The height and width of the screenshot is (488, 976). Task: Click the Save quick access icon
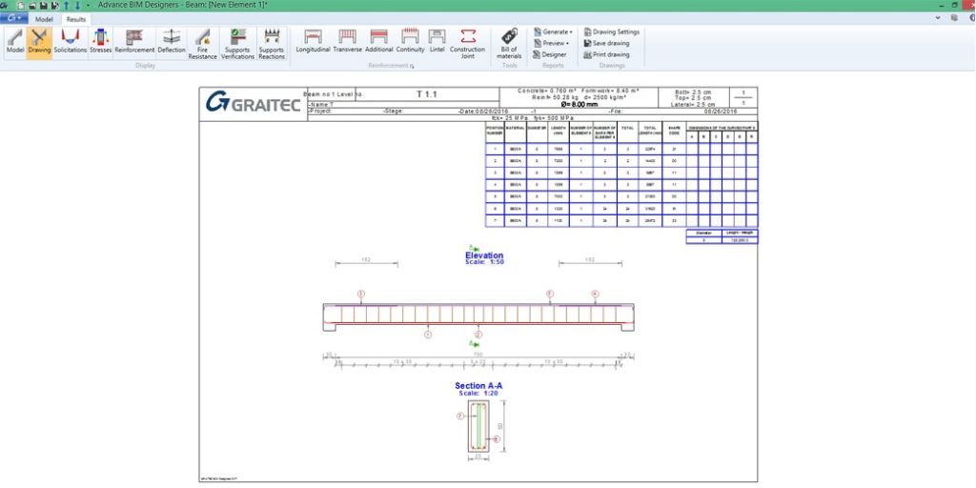pos(44,5)
